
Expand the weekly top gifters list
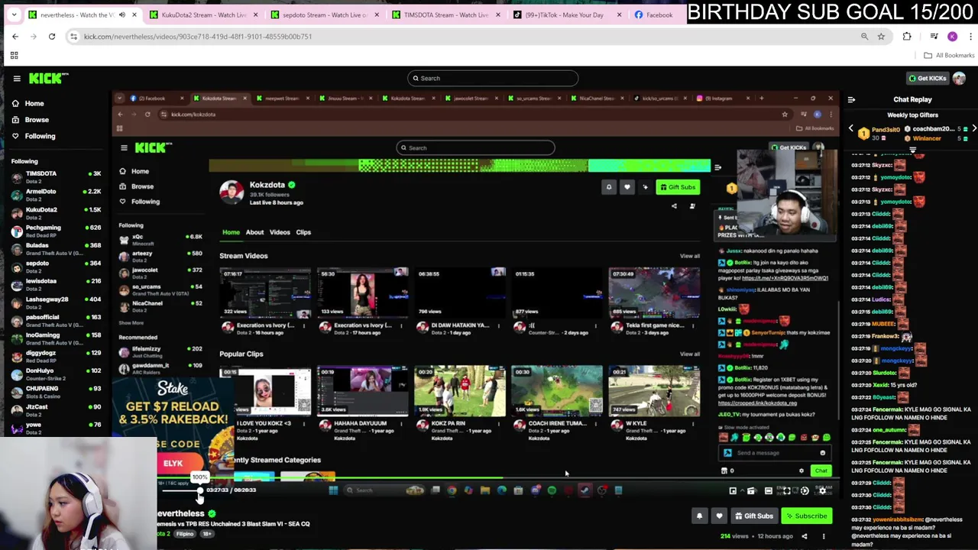point(912,149)
